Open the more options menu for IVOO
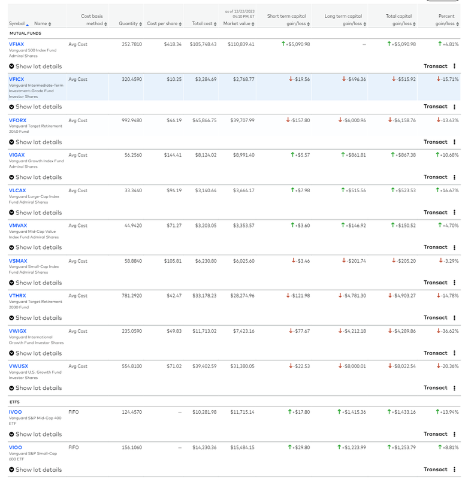This screenshot has height=479, width=465. coord(454,435)
